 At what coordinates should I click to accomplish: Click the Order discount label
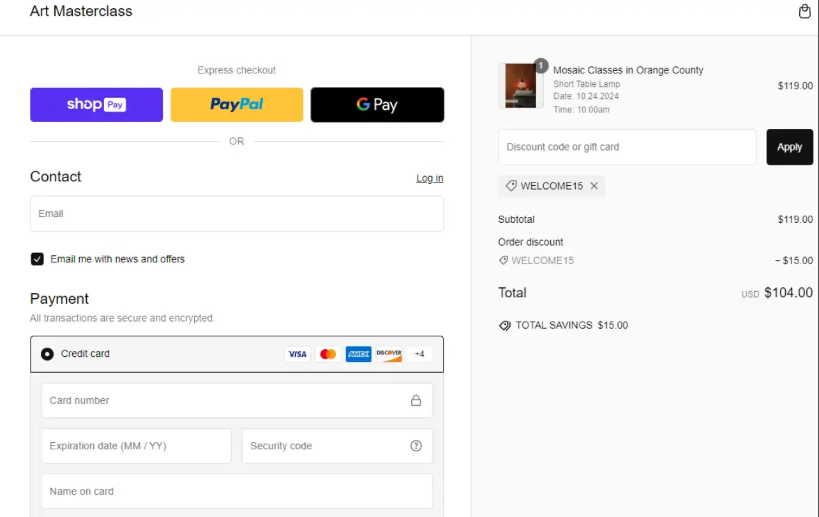coord(530,243)
